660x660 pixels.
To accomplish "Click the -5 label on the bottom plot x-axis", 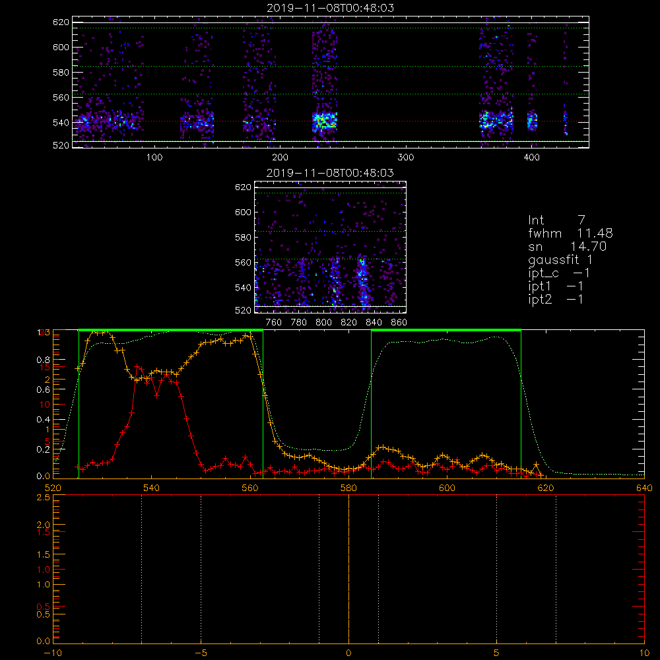I will coord(201,653).
